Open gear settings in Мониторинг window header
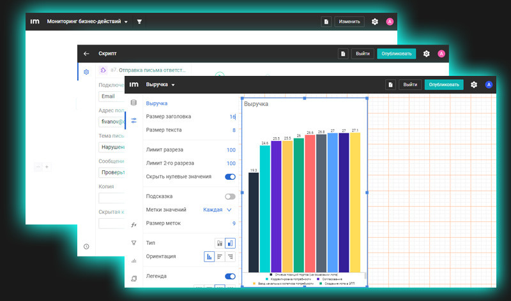 click(375, 22)
